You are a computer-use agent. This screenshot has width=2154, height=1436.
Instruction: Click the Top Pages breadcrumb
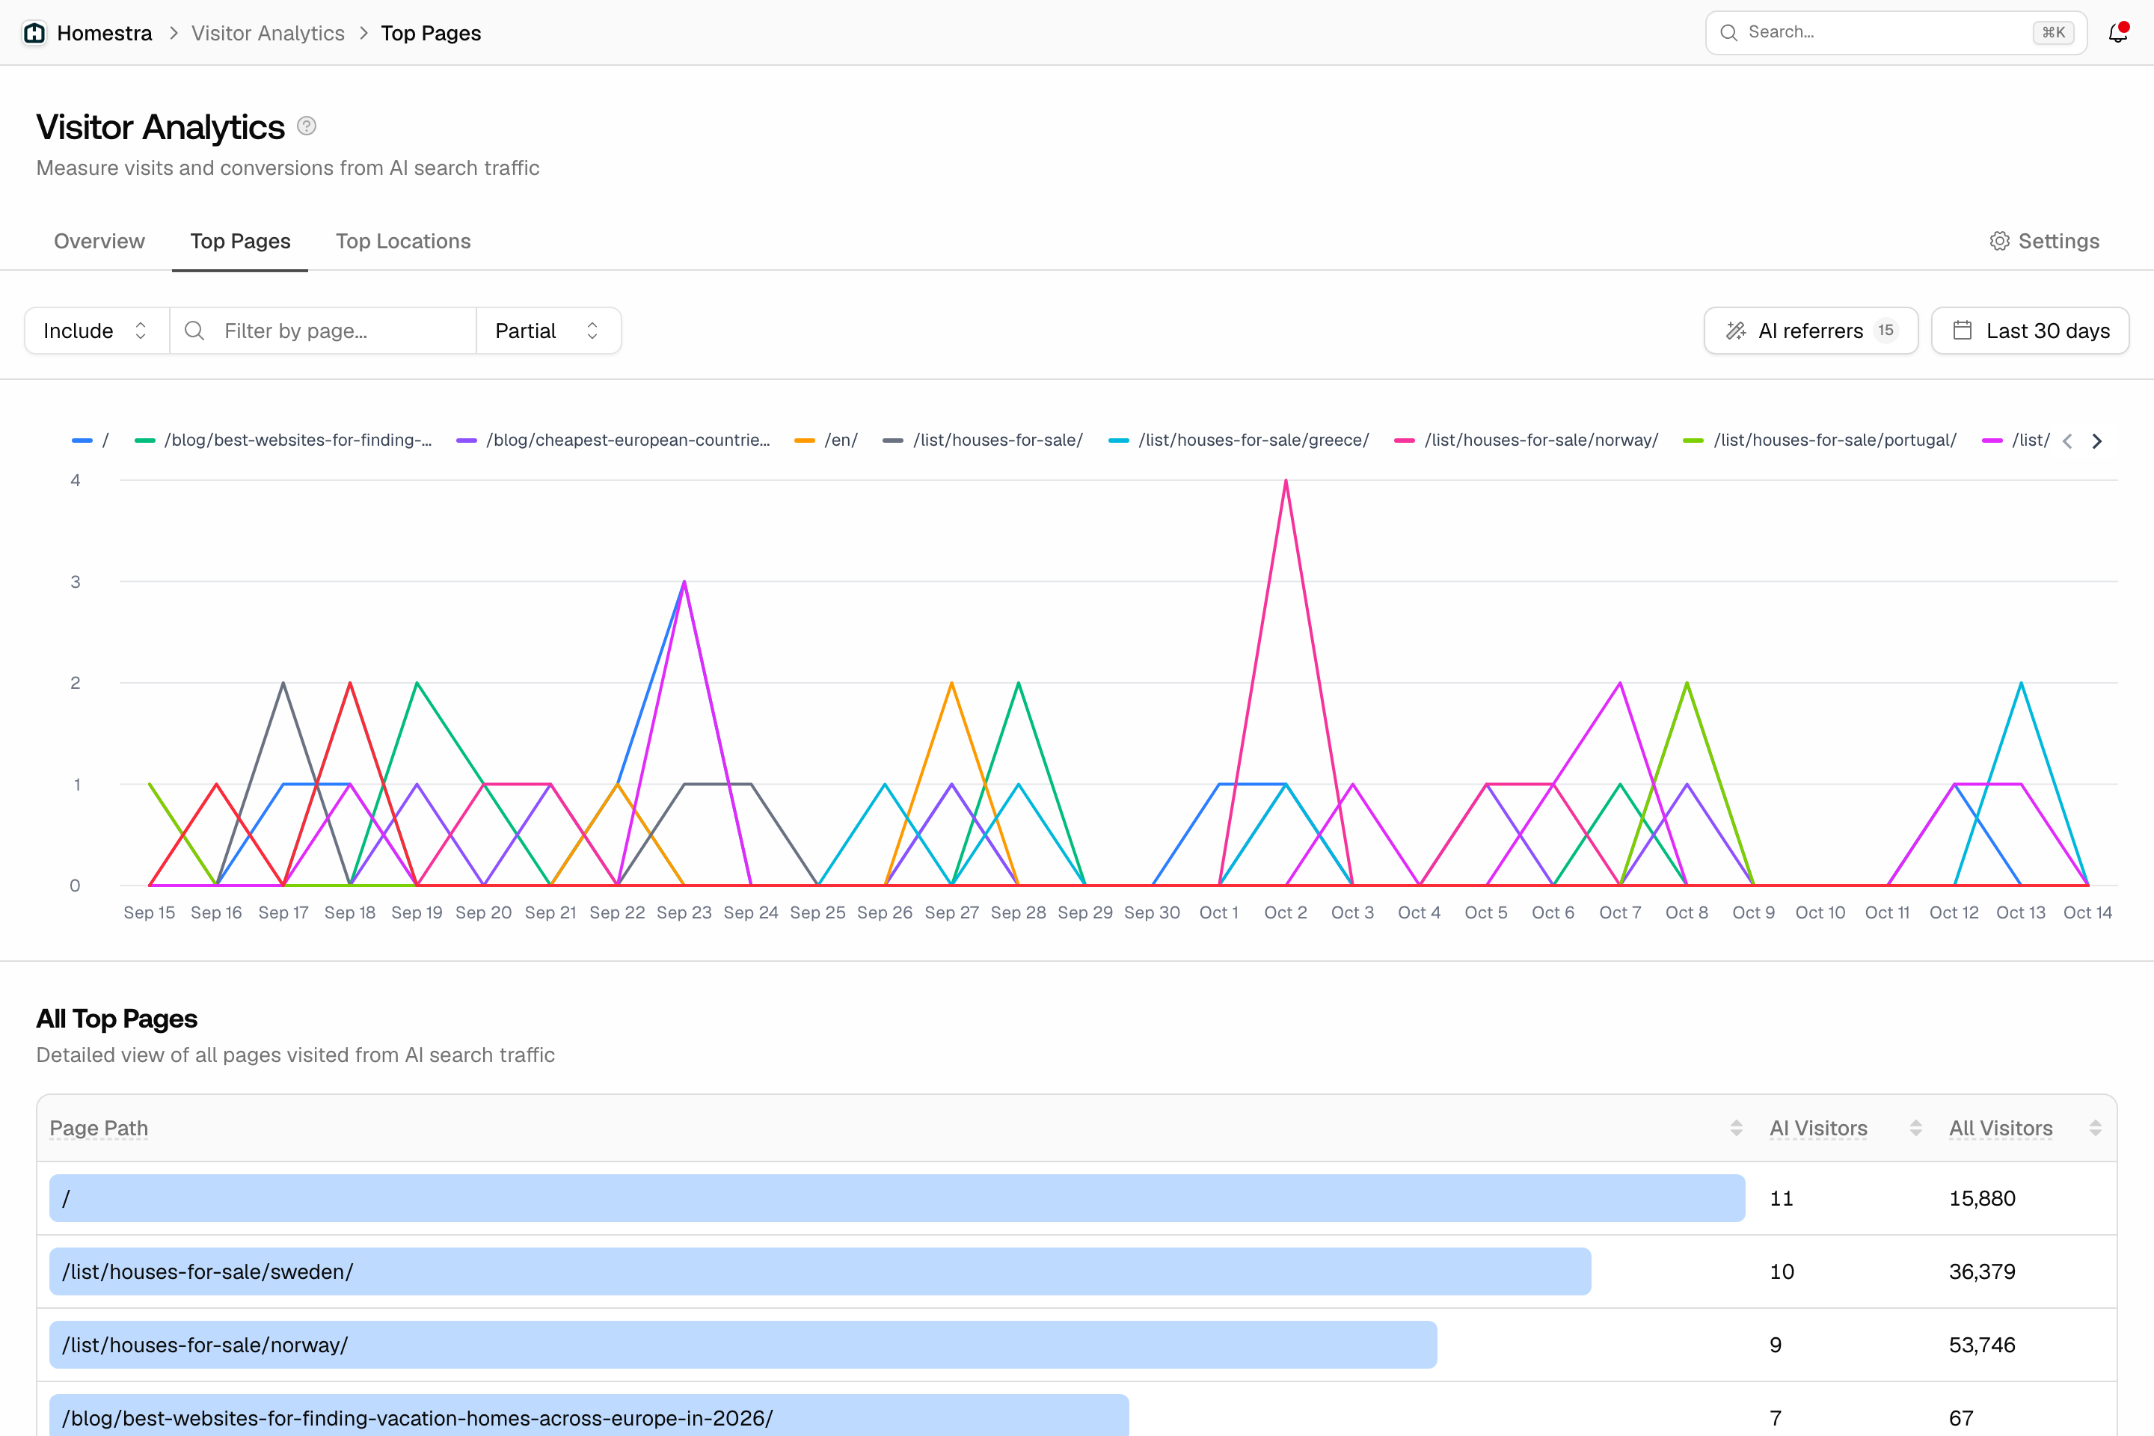(x=431, y=33)
